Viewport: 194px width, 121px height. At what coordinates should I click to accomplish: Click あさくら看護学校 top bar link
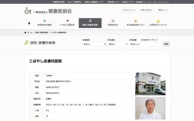[x=74, y=2]
